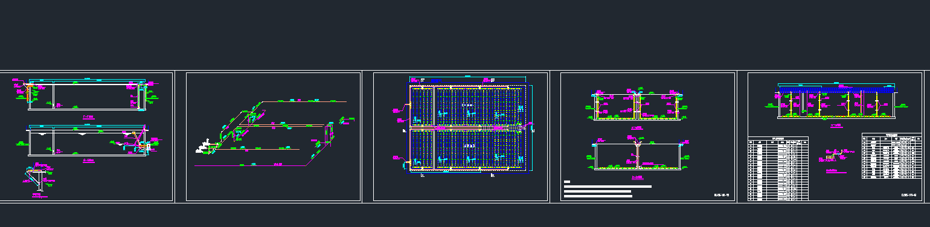Click the plan view grid drawing
930x227 pixels.
coord(469,129)
